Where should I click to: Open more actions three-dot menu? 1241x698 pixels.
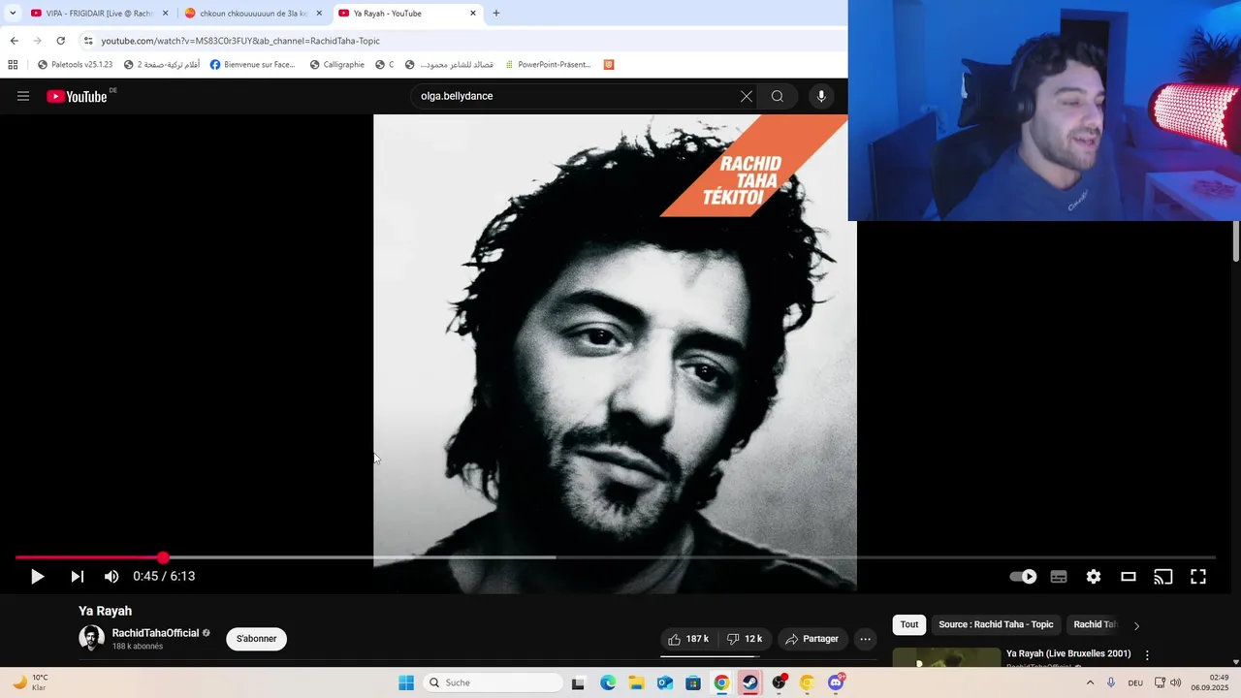[x=865, y=639]
